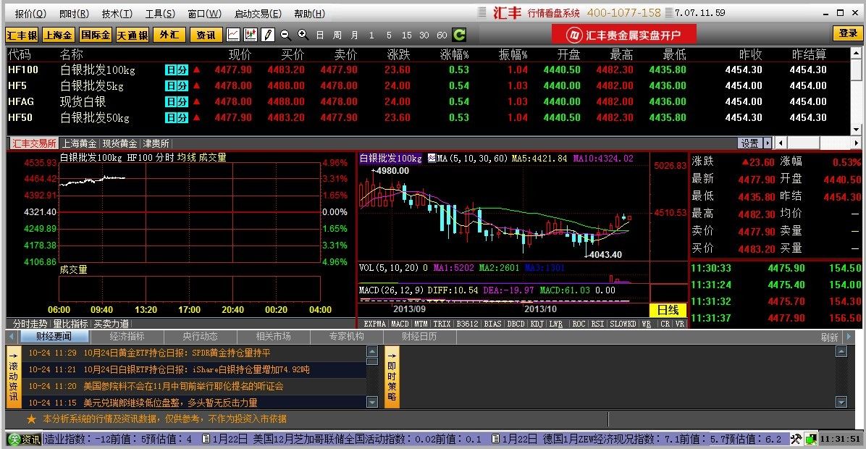Click the zoom out magnifier icon

pos(285,35)
